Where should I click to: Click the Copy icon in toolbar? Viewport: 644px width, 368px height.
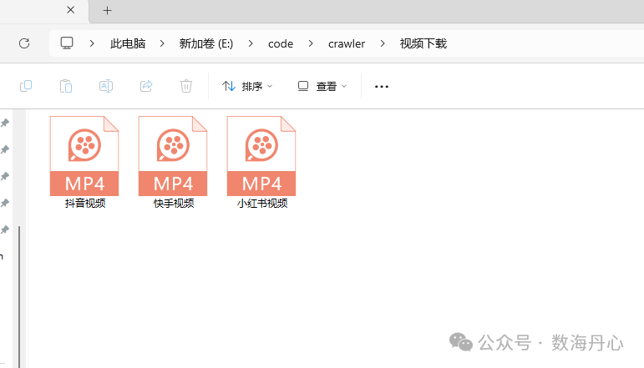tap(26, 86)
